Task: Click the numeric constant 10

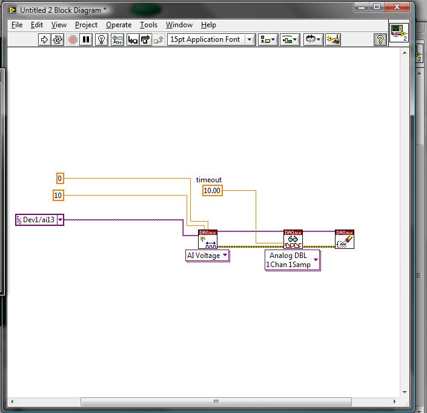Action: click(58, 195)
